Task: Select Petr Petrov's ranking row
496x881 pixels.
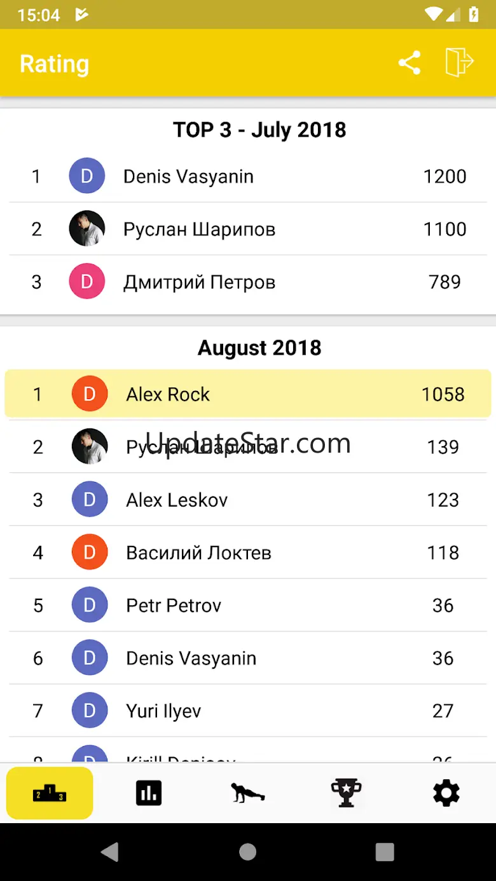Action: click(x=248, y=605)
